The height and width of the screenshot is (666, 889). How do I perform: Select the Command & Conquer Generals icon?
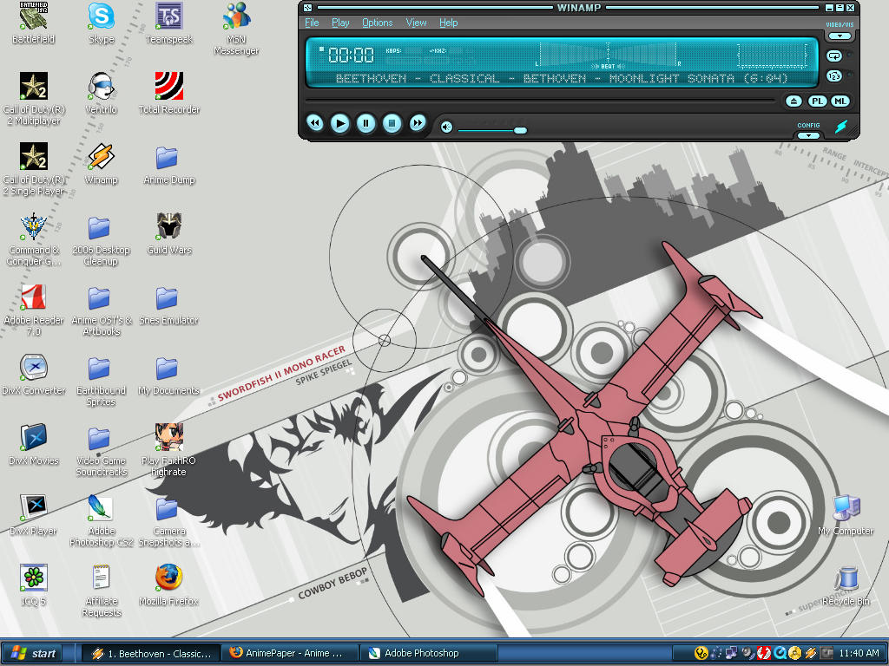coord(34,239)
